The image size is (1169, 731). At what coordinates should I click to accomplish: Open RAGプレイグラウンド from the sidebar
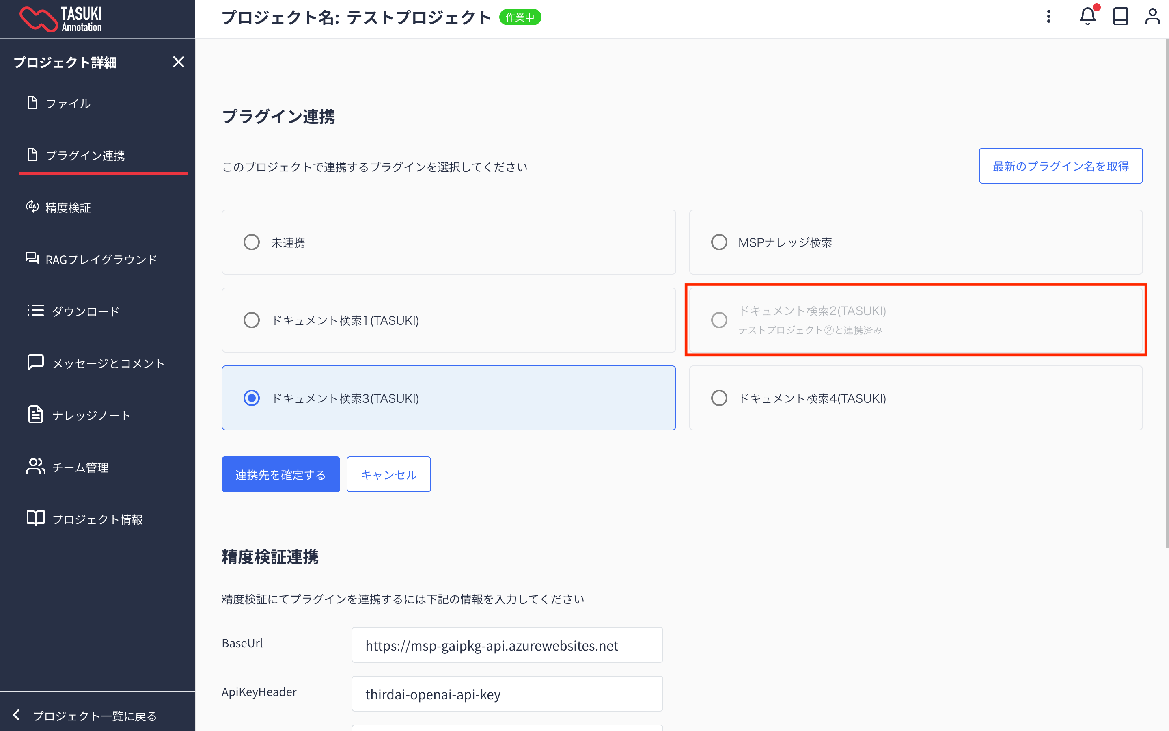[x=101, y=260]
